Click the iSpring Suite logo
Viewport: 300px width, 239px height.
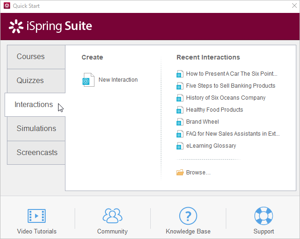(x=51, y=26)
